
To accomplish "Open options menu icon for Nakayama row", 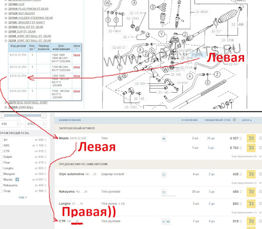I will point(260,192).
